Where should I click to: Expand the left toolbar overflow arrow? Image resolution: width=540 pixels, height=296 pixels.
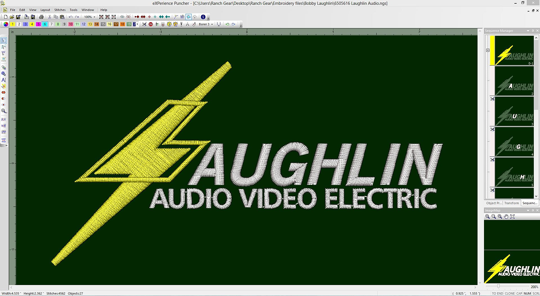(6, 145)
